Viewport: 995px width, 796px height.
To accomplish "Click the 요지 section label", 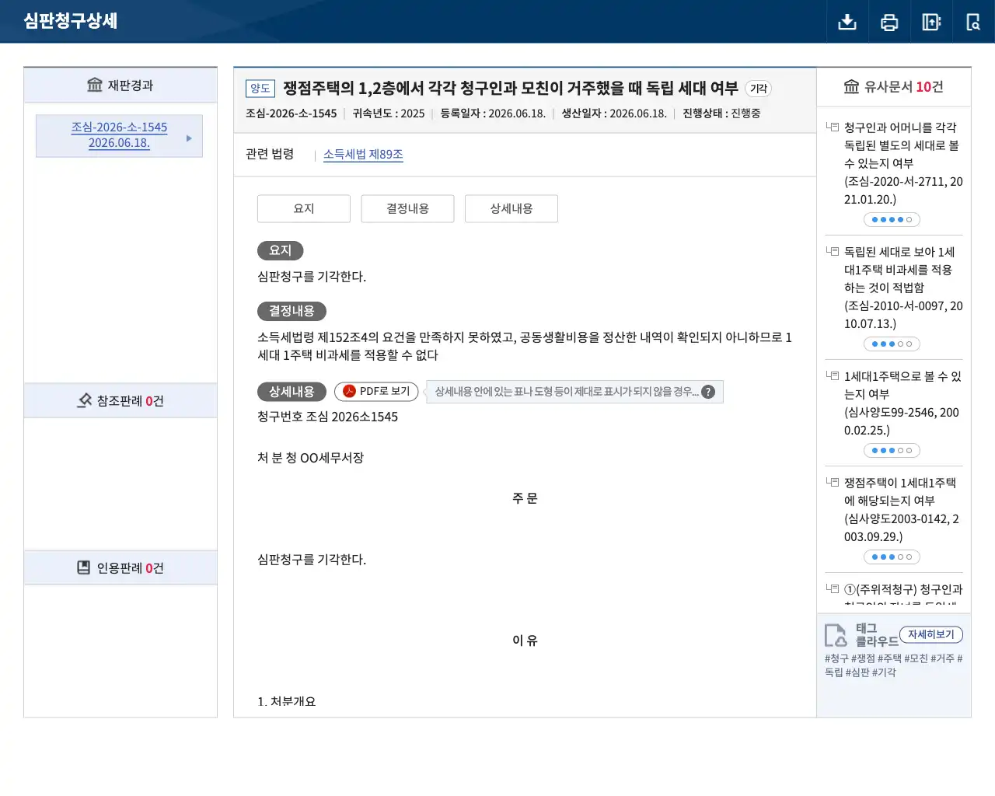I will coord(280,250).
